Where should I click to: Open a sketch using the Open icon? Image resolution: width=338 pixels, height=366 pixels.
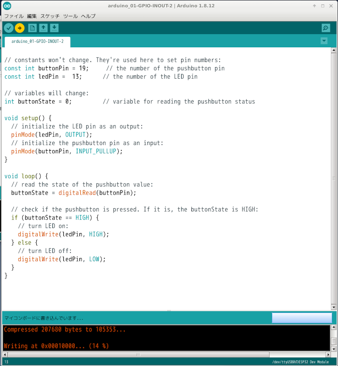(x=43, y=28)
